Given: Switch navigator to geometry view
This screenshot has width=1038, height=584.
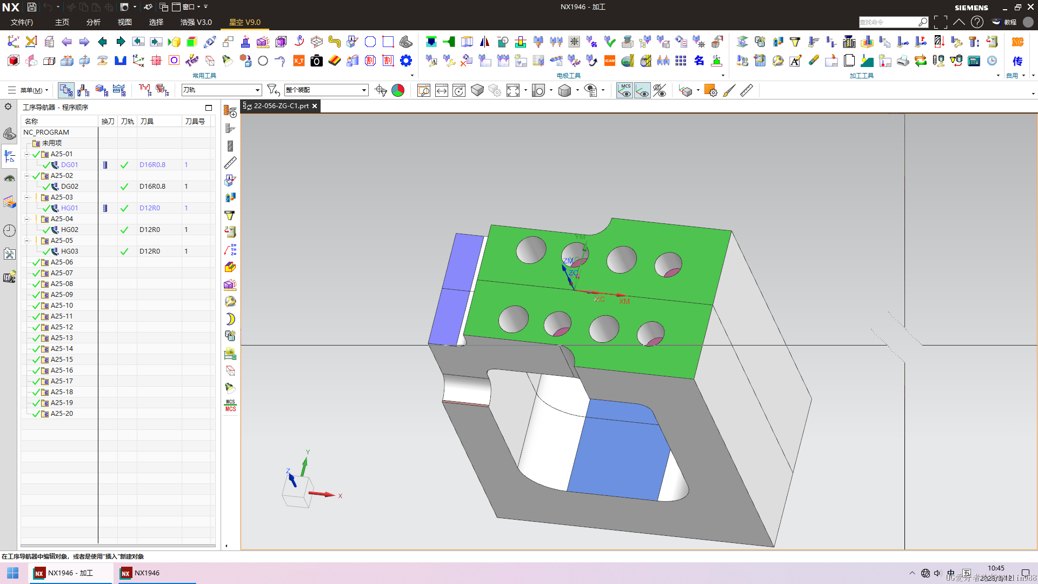Looking at the screenshot, I should (102, 90).
